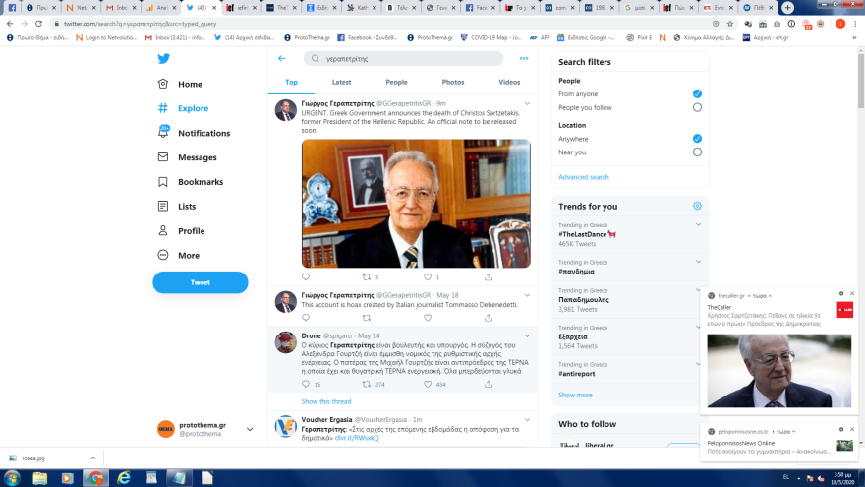Open COVID-19 Map bookmark
Screen dimensions: 865x487
click(490, 37)
